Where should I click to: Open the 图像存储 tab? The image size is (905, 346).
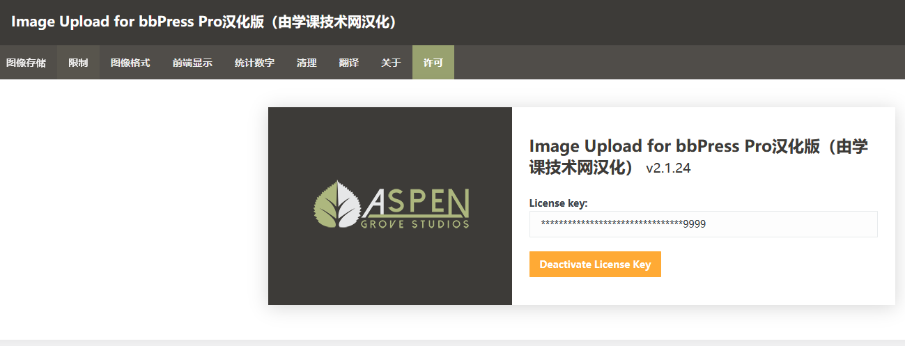tap(26, 63)
